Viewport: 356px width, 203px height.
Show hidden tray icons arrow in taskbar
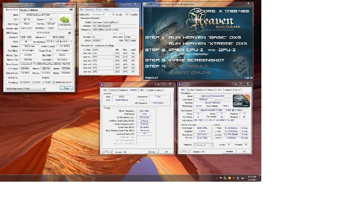[216, 178]
